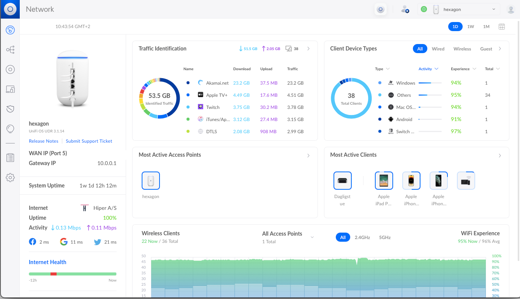Click the Android device type icon
520x299 pixels.
click(391, 119)
